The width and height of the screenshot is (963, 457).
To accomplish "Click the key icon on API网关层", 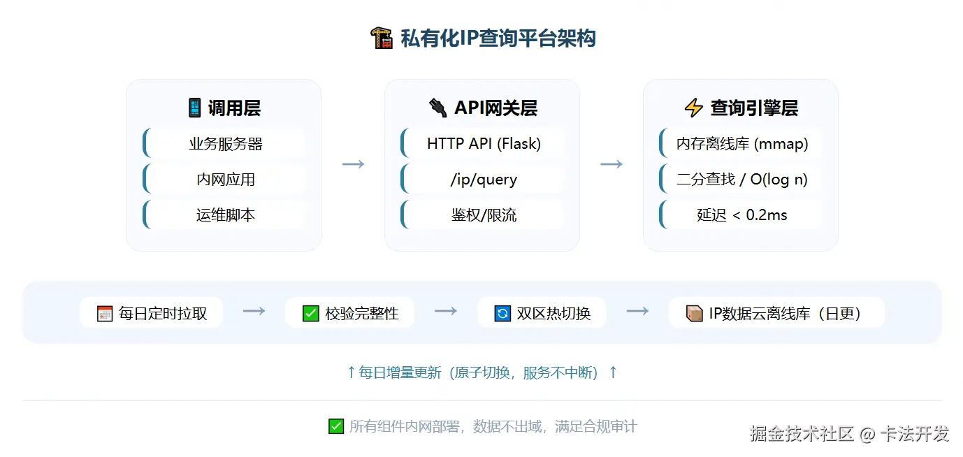I will click(437, 106).
